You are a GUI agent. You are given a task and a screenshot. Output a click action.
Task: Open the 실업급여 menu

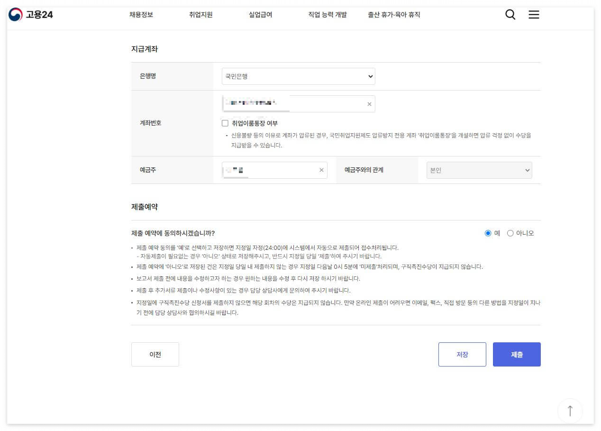coord(260,15)
